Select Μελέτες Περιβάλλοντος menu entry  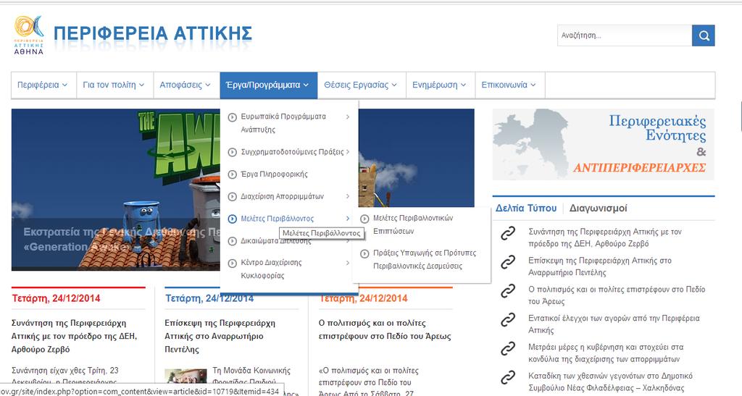pyautogui.click(x=278, y=219)
